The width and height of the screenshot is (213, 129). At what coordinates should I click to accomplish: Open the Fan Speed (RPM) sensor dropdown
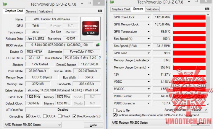point(149,46)
